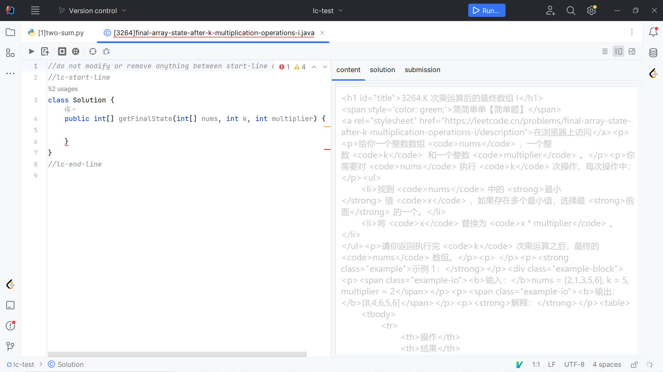The image size is (663, 372).
Task: Click the error count indicator showing 1
Action: 285,67
